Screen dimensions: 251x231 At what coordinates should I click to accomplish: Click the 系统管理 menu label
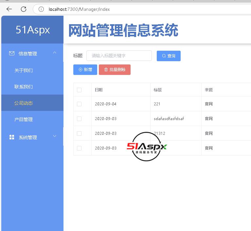click(28, 137)
